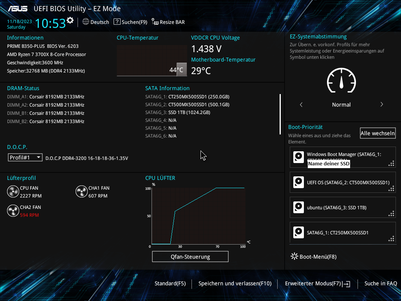Screen dimensions: 401x301
Task: Click UEFI OS boot entry disk icon
Action: tap(298, 182)
